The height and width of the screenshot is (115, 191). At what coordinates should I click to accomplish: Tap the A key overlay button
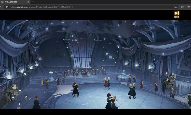[13, 97]
